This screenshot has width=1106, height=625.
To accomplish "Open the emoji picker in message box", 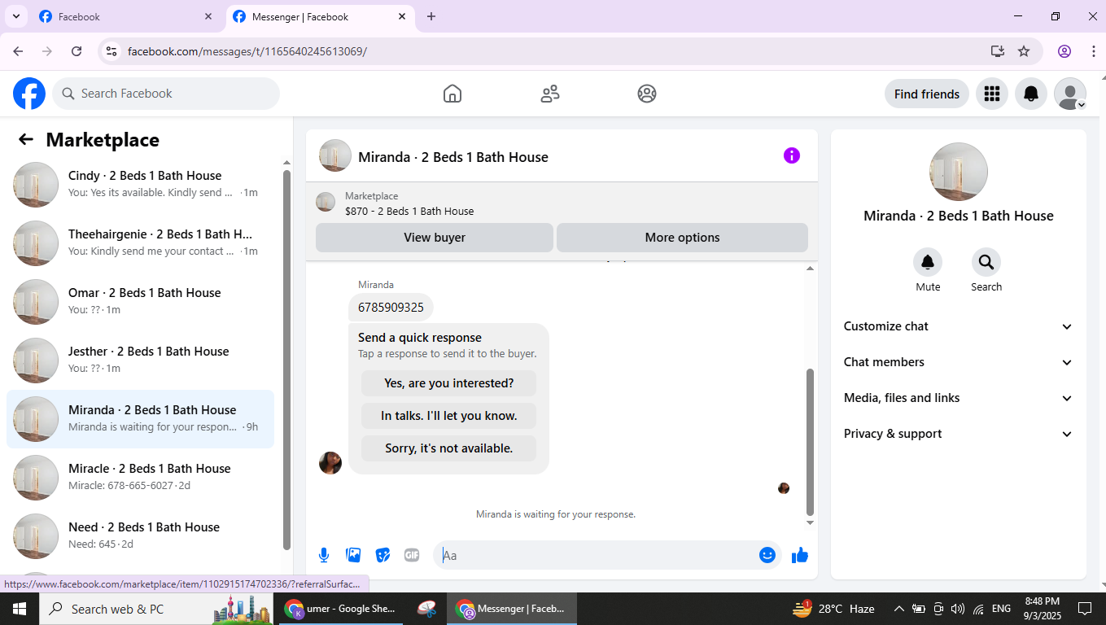I will pos(767,555).
